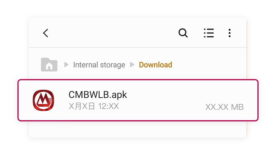Select the highlighted CMBWLB.apk file row
The height and width of the screenshot is (155, 276).
pos(138,100)
